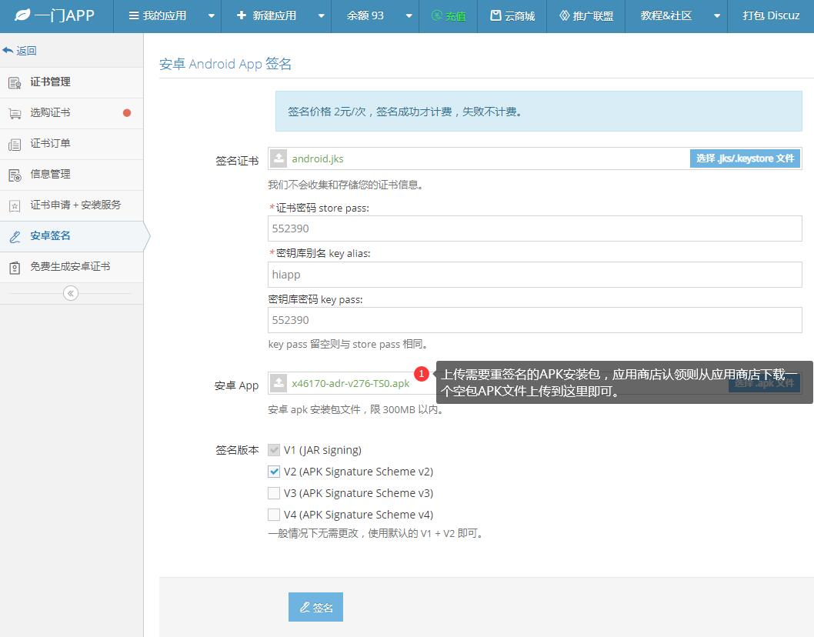
Task: Open 教程&社区 in top navigation
Action: 666,15
